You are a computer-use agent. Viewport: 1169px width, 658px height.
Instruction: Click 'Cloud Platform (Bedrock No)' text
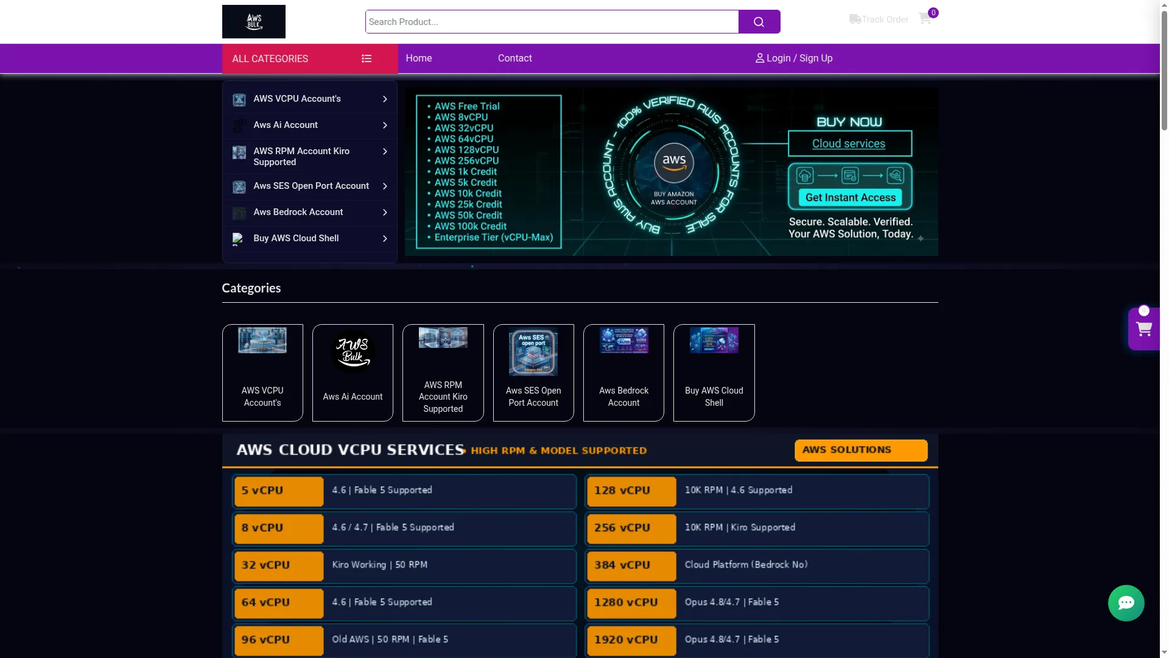click(x=746, y=565)
